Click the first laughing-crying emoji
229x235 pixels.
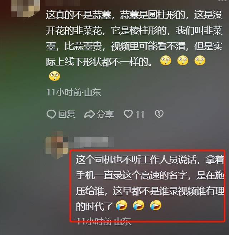pyautogui.click(x=122, y=205)
